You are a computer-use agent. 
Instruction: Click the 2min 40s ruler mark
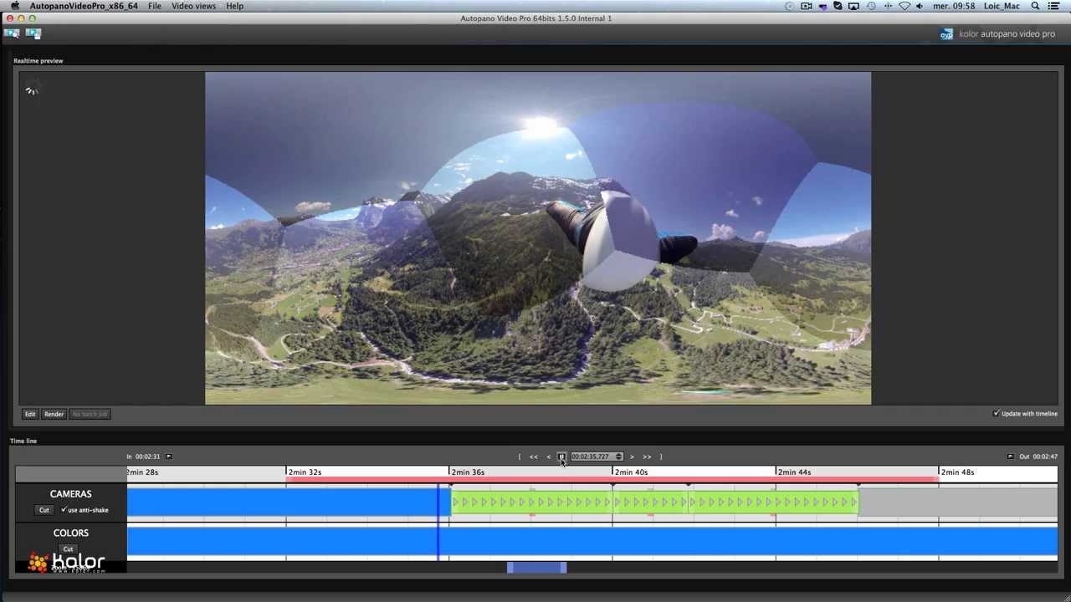click(x=631, y=472)
